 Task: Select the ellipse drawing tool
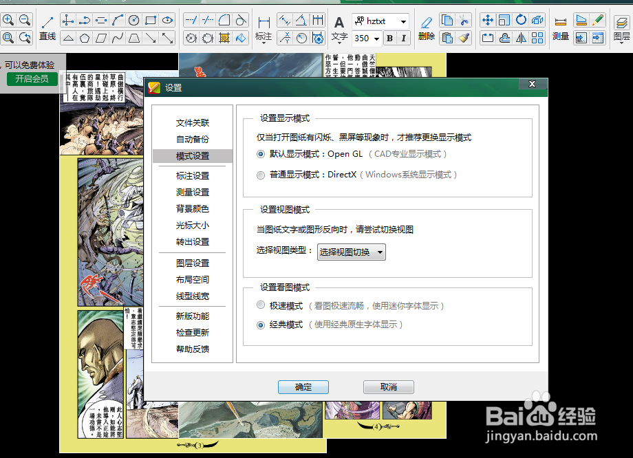167,20
